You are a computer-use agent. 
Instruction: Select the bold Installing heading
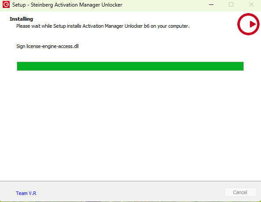21,19
